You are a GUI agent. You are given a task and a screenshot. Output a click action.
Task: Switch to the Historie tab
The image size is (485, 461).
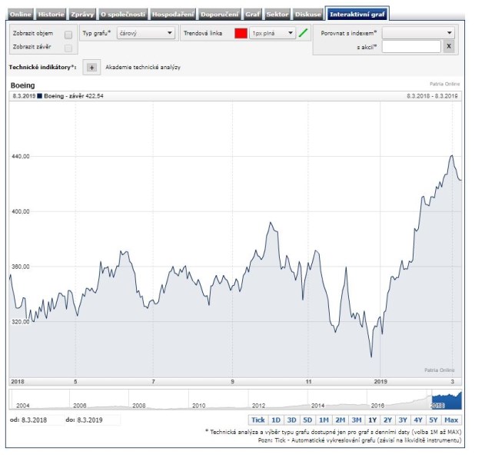51,15
